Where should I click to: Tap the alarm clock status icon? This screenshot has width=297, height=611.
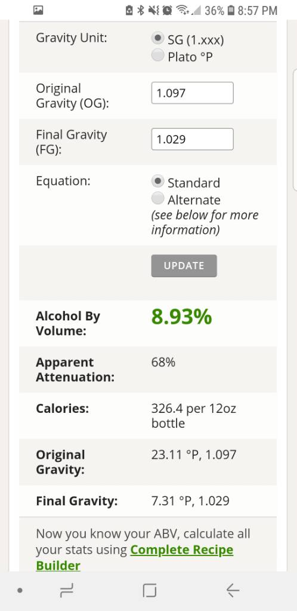click(x=168, y=11)
